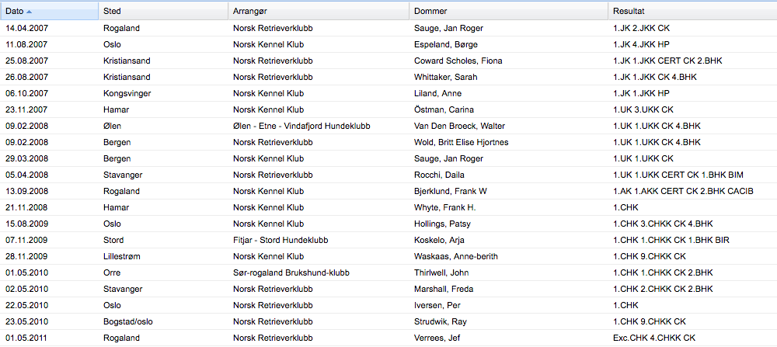Click judge Waskaas, Anne-berith cell

508,257
